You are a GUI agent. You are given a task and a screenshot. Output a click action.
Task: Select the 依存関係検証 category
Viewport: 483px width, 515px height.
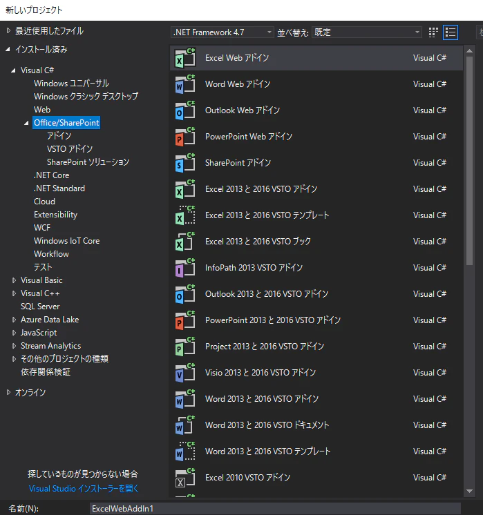pyautogui.click(x=46, y=372)
